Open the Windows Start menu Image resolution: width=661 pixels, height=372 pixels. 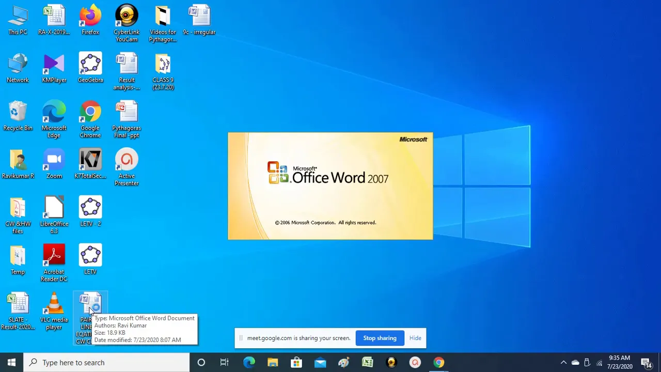tap(11, 362)
